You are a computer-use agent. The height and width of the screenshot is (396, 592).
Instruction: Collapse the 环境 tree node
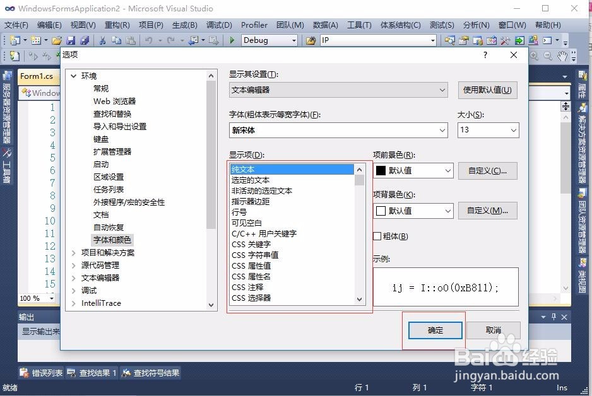coord(74,76)
